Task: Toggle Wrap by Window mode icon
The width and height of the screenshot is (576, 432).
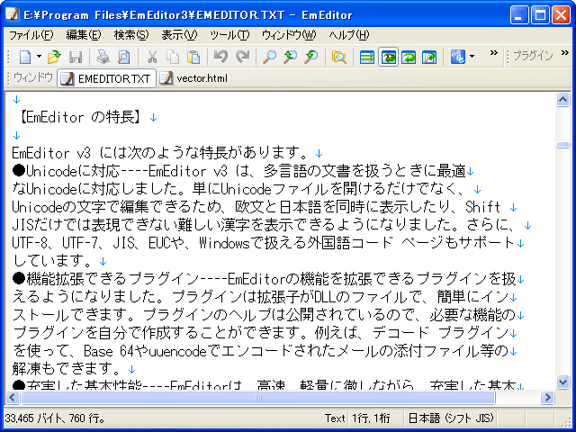Action: (409, 57)
